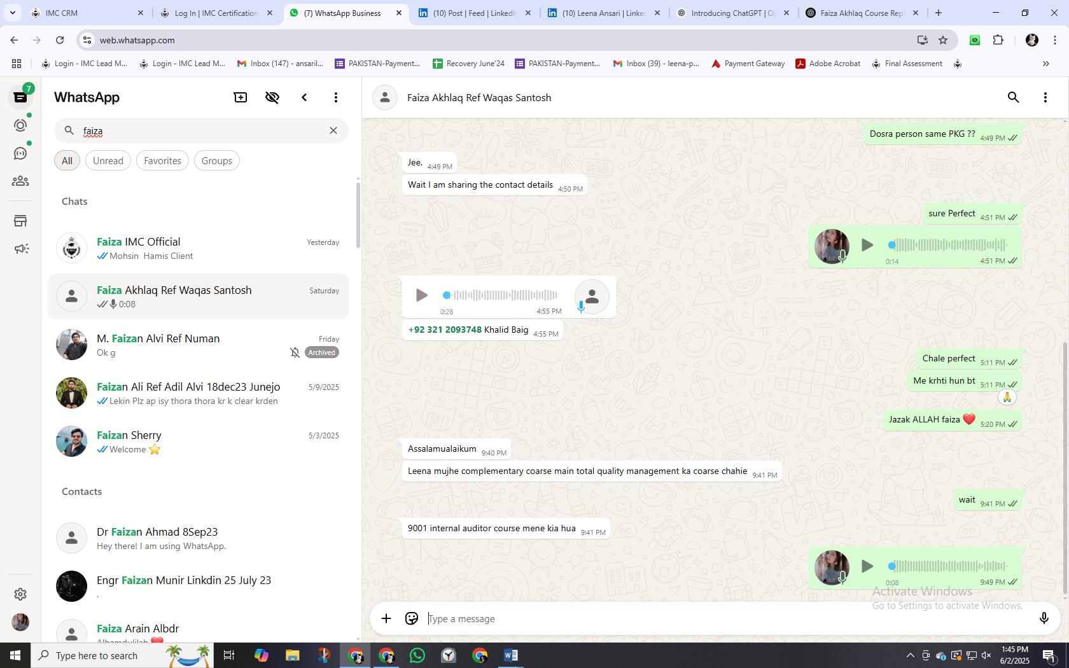Play the 0:28 incoming voice message
Screen dimensions: 1069x668
[x=421, y=295]
